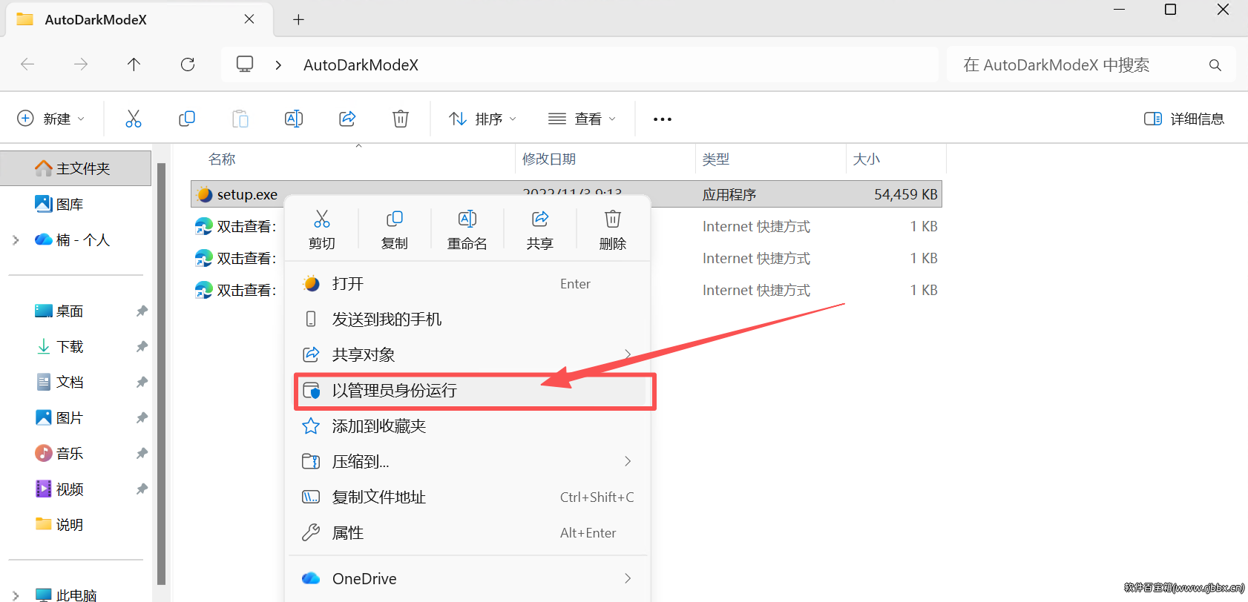Viewport: 1248px width, 602px height.
Task: Go up one folder level arrow
Action: pyautogui.click(x=134, y=64)
